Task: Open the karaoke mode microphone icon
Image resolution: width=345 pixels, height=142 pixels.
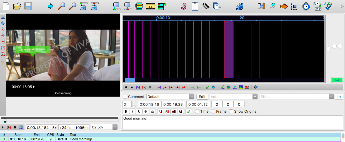Action: pyautogui.click(x=256, y=87)
